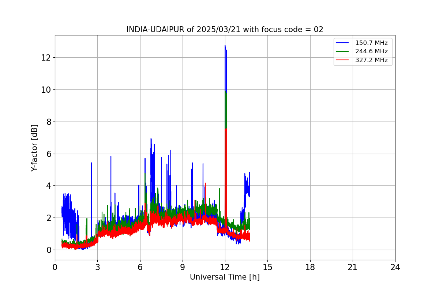Click the y-axis tick label 4
The image size is (439, 292).
coord(49,186)
